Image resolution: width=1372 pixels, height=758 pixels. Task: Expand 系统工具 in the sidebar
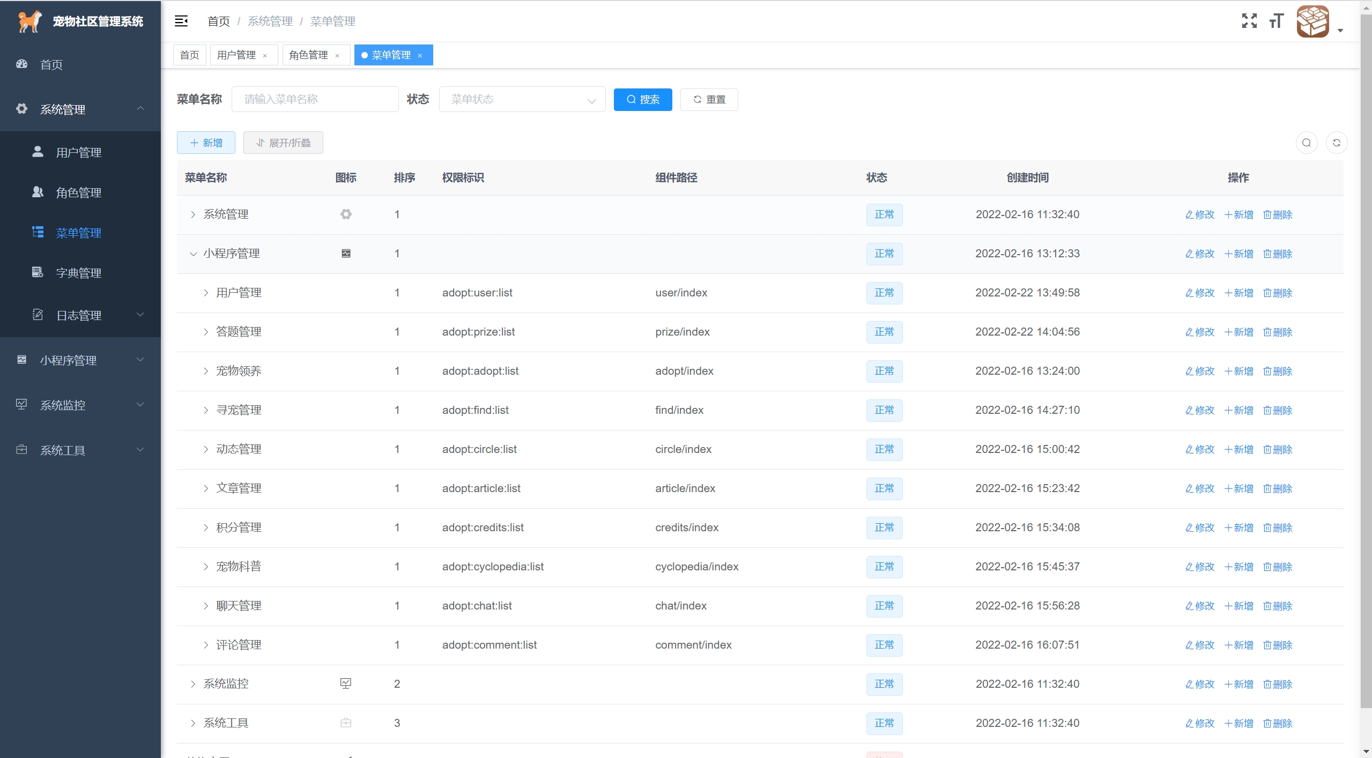(80, 450)
